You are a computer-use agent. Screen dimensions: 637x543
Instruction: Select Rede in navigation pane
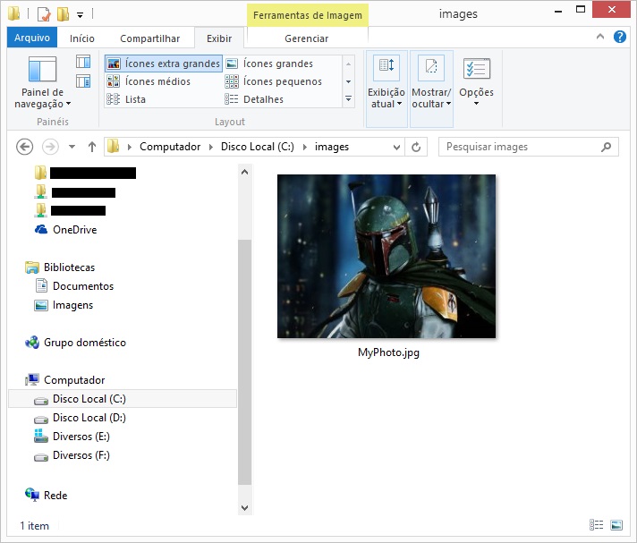pos(47,495)
